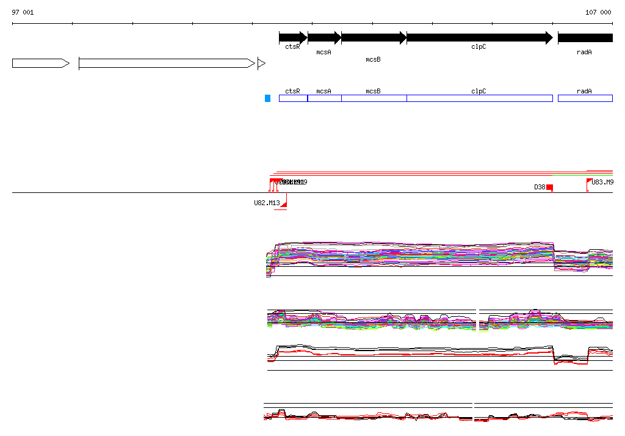Click the clpC label under black arrow
The height and width of the screenshot is (436, 625).
pyautogui.click(x=479, y=46)
